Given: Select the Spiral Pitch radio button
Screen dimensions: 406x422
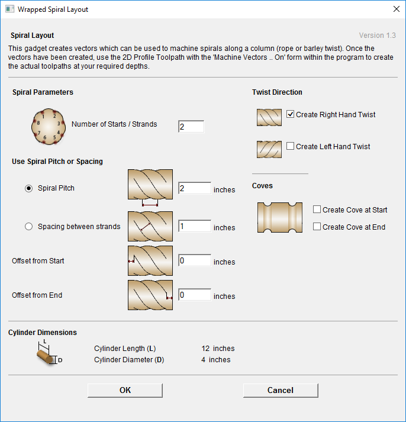Looking at the screenshot, I should click(x=28, y=188).
